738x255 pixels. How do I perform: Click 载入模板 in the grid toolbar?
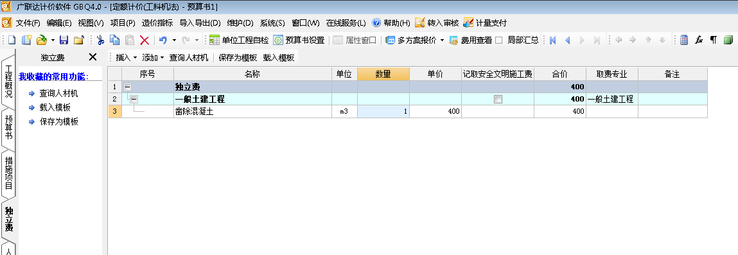tap(279, 57)
